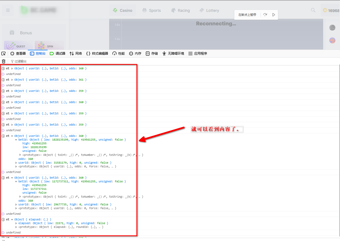Open the hamburger menu icon at top left

pyautogui.click(x=8, y=10)
